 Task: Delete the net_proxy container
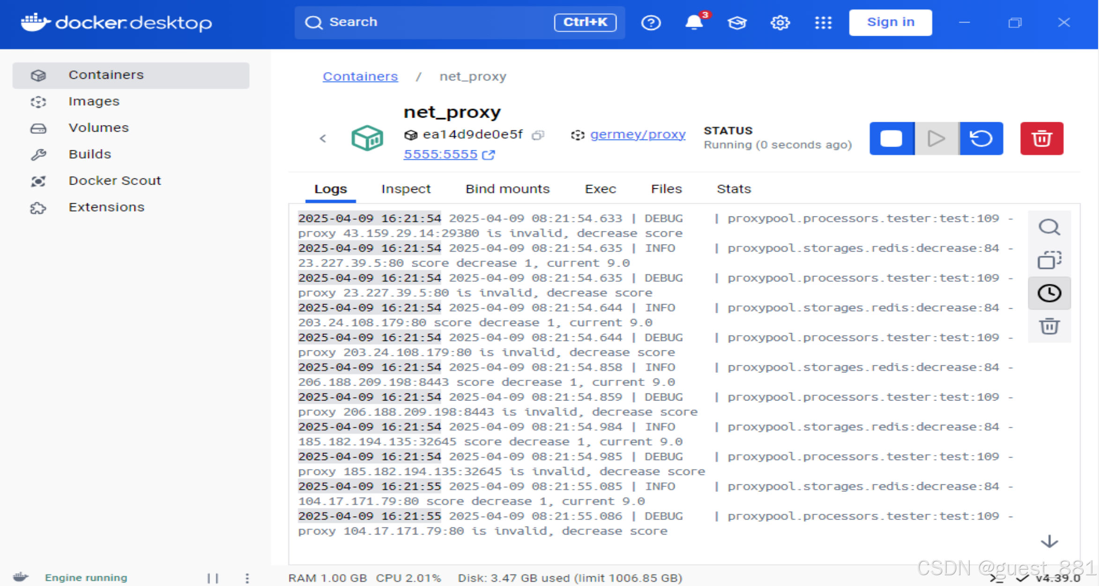pyautogui.click(x=1041, y=139)
